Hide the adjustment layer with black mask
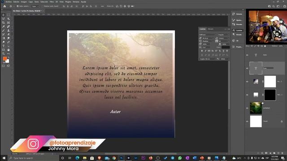 pyautogui.click(x=247, y=95)
